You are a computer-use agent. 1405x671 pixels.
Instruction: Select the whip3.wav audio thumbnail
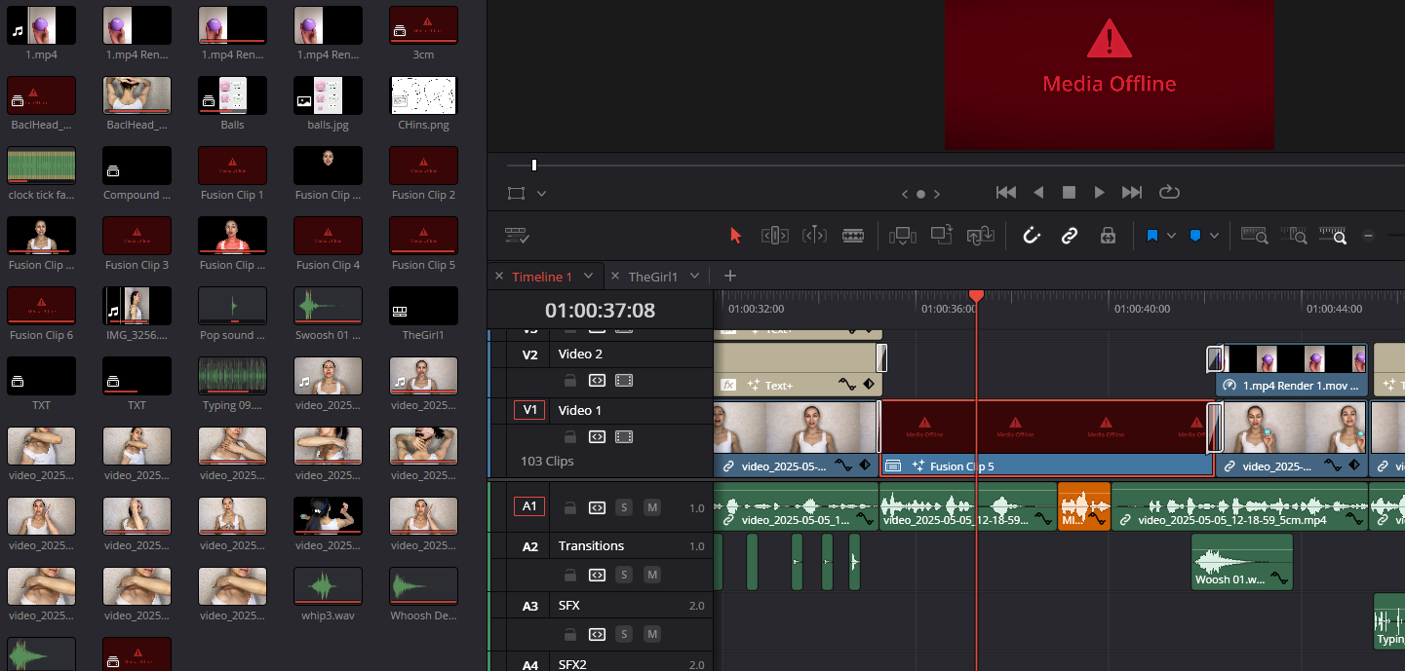click(x=328, y=586)
